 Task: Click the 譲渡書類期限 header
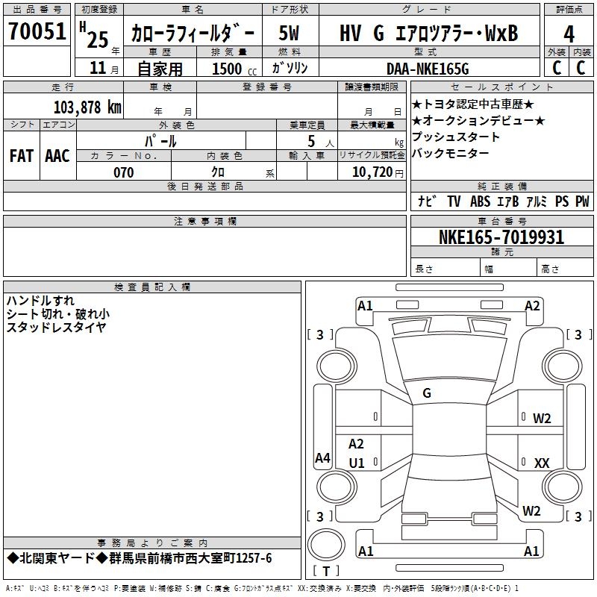point(372,87)
